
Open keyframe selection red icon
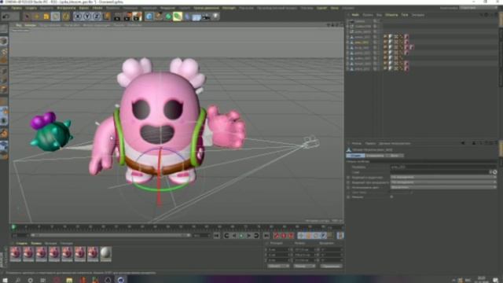coord(291,236)
